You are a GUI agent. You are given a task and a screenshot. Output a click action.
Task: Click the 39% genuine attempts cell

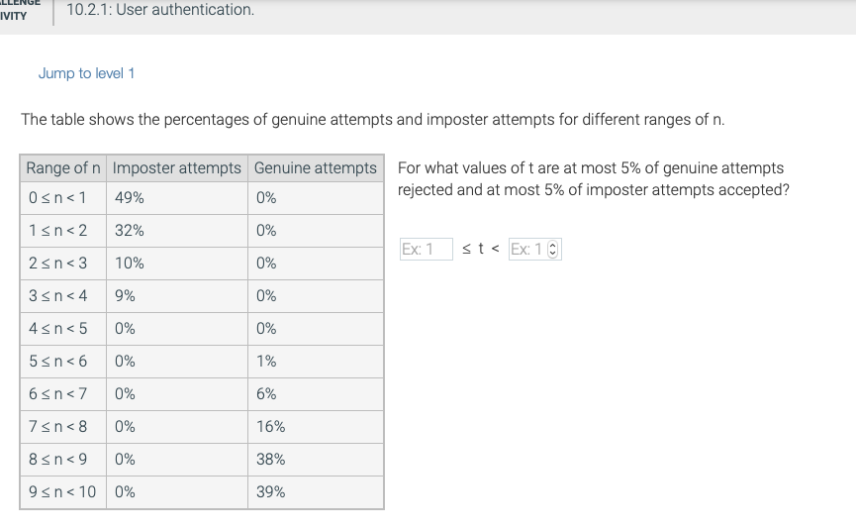[316, 492]
